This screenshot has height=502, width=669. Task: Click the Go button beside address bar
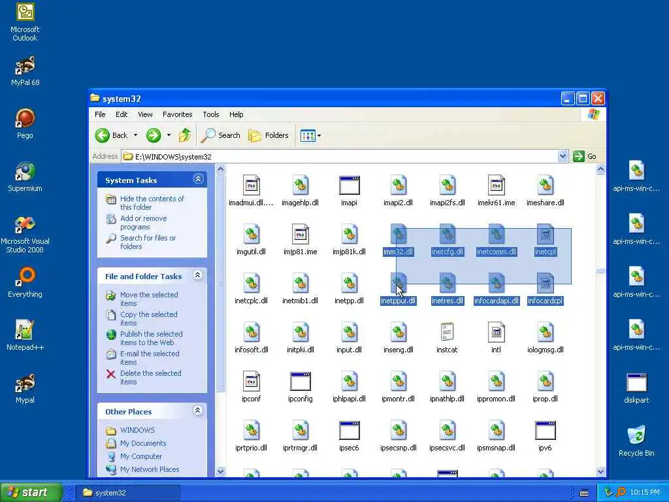[585, 156]
